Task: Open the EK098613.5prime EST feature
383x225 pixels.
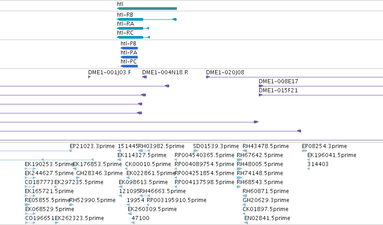Action: pyautogui.click(x=120, y=187)
